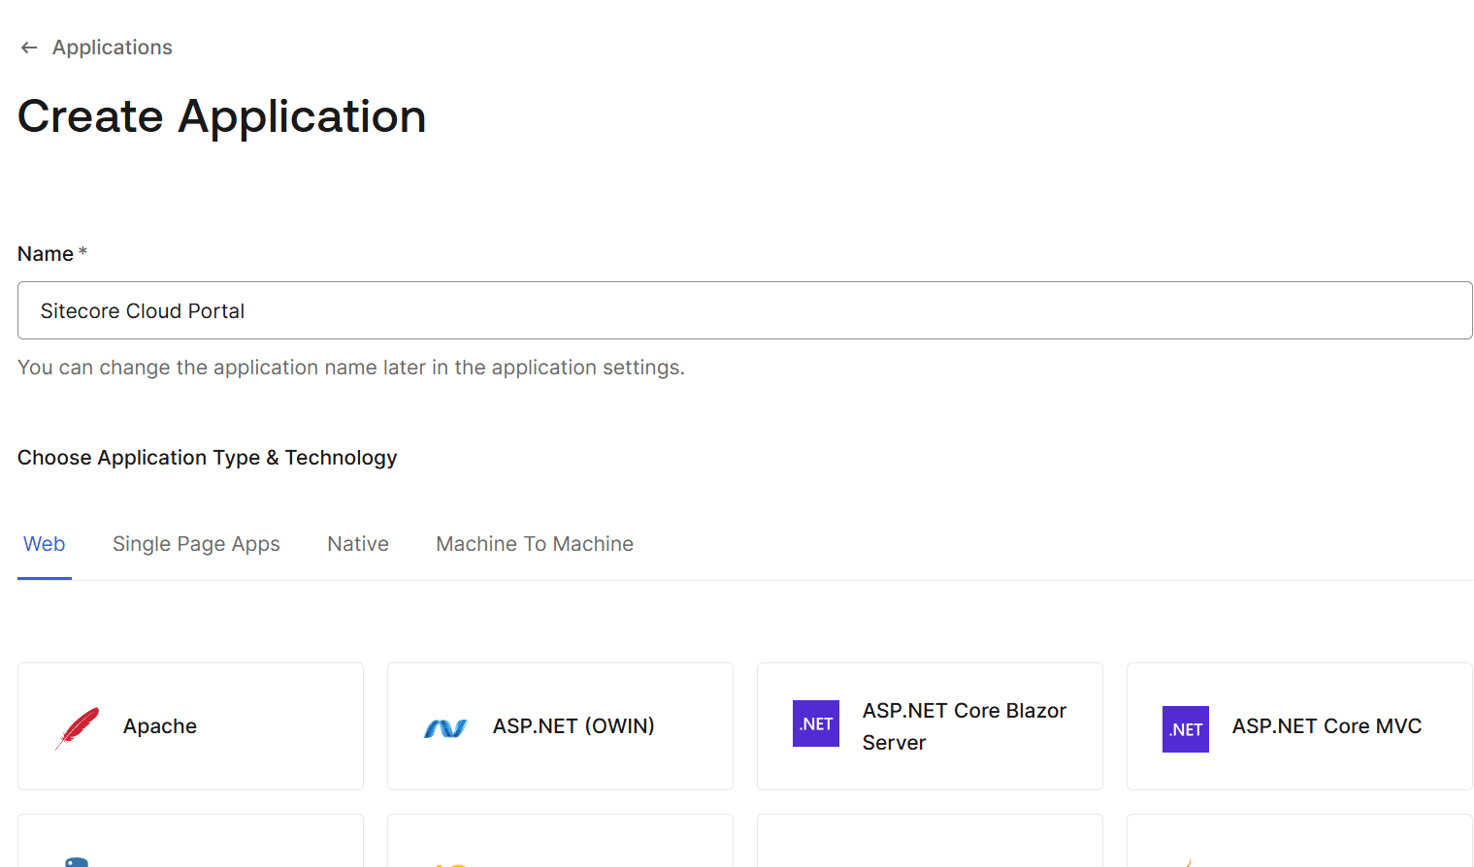Click the red Apache feather icon
The width and height of the screenshot is (1474, 867).
pyautogui.click(x=78, y=727)
